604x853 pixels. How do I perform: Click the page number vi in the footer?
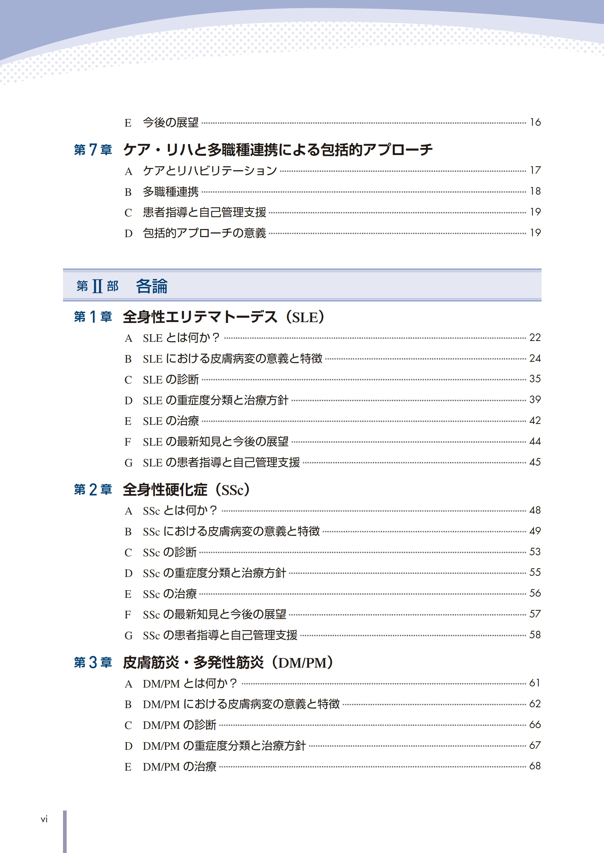44,819
